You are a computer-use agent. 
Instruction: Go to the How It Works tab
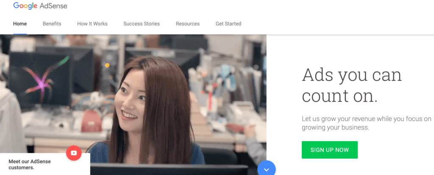point(92,24)
